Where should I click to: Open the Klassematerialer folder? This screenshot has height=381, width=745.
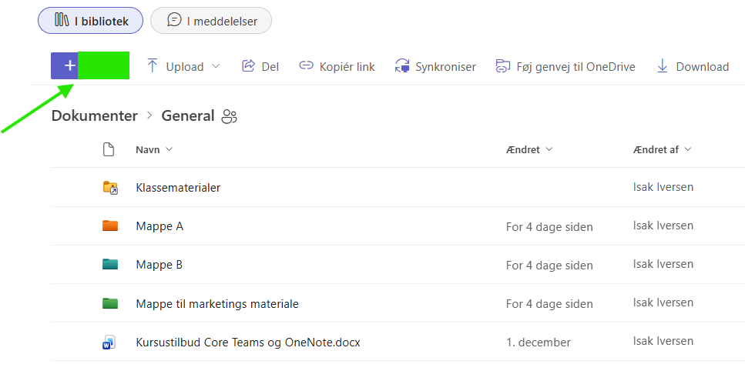point(178,188)
